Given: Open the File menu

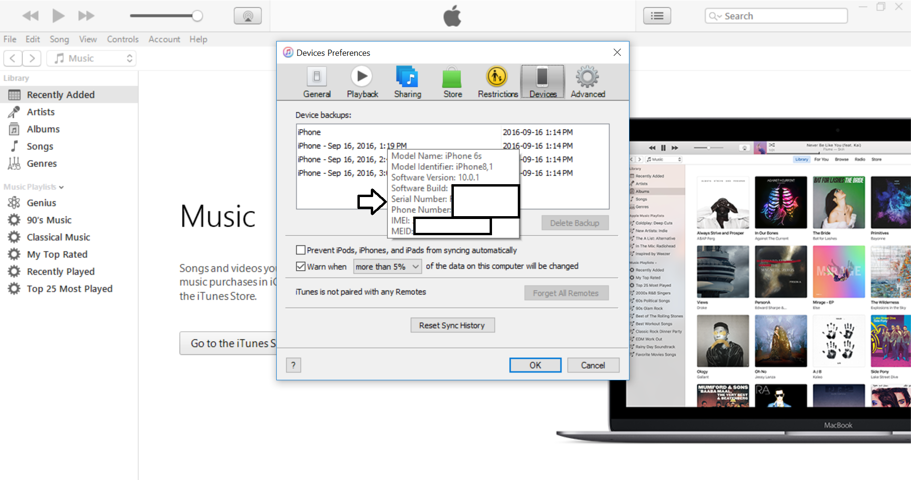Looking at the screenshot, I should pyautogui.click(x=10, y=39).
